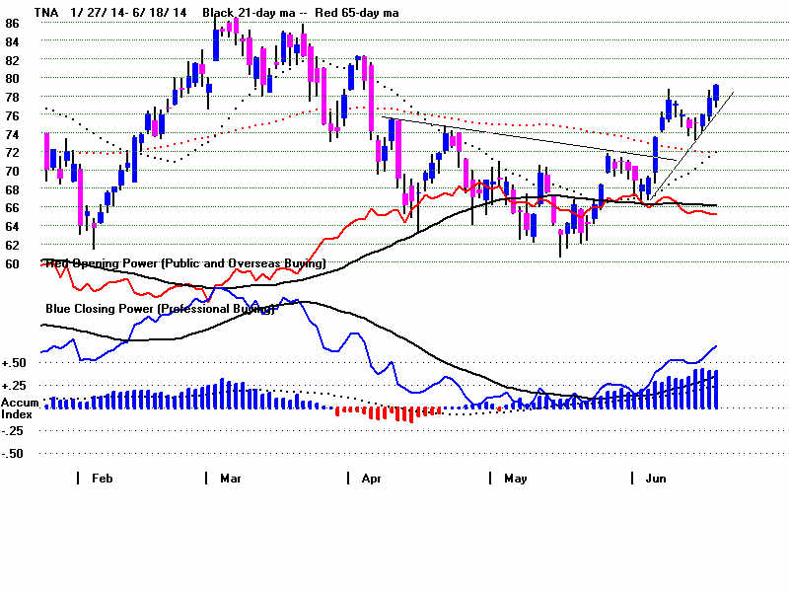Click the 'Black 21-day ma' legend text
Viewport: 789px width, 592px height.
249,13
